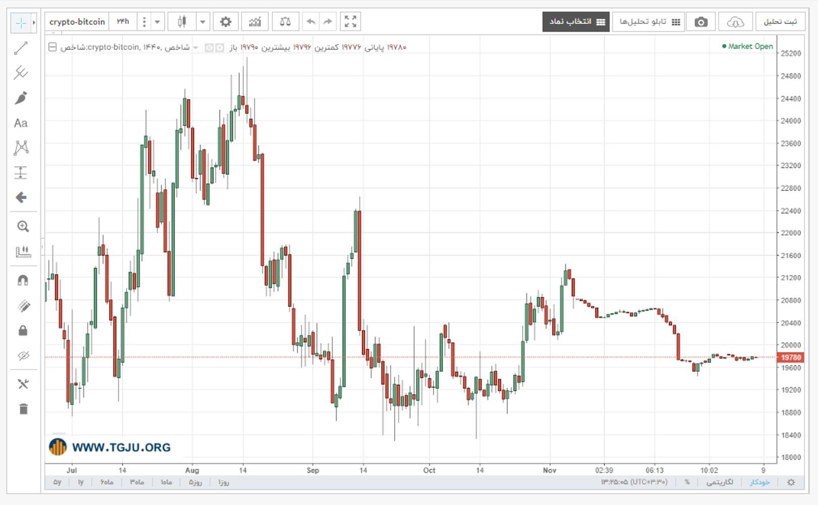Click the انتخاب نماد button
The width and height of the screenshot is (818, 505).
pyautogui.click(x=576, y=22)
